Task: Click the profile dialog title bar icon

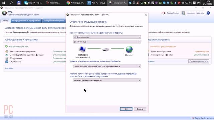Action: [68, 15]
